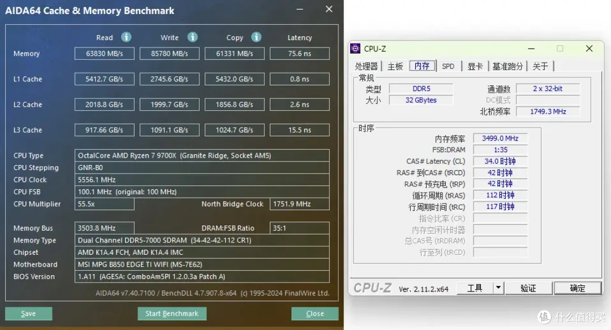
Task: Click the Motherboard field MSI MPG B850 EDGE
Action: 202,264
